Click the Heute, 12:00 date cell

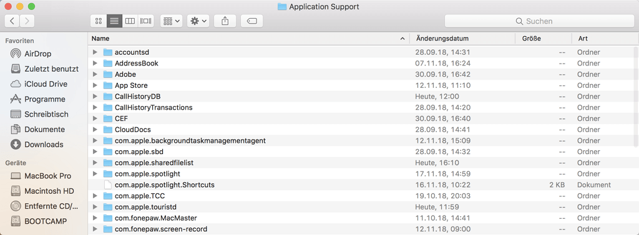tap(437, 97)
